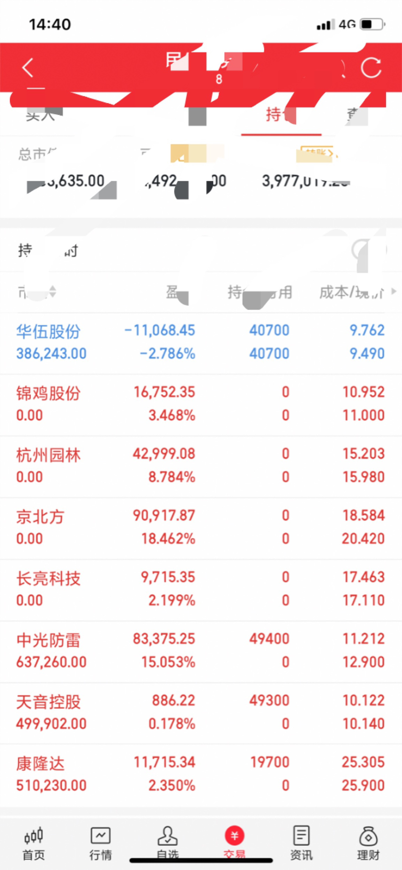Select 交易 trading tab icon
Image resolution: width=402 pixels, height=870 pixels.
coord(234,836)
